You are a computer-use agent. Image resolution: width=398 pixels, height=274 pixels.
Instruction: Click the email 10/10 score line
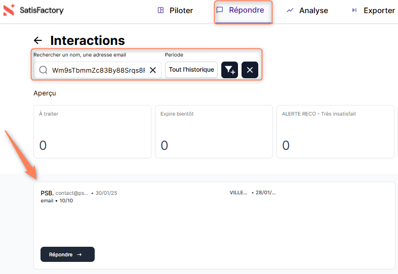(57, 201)
